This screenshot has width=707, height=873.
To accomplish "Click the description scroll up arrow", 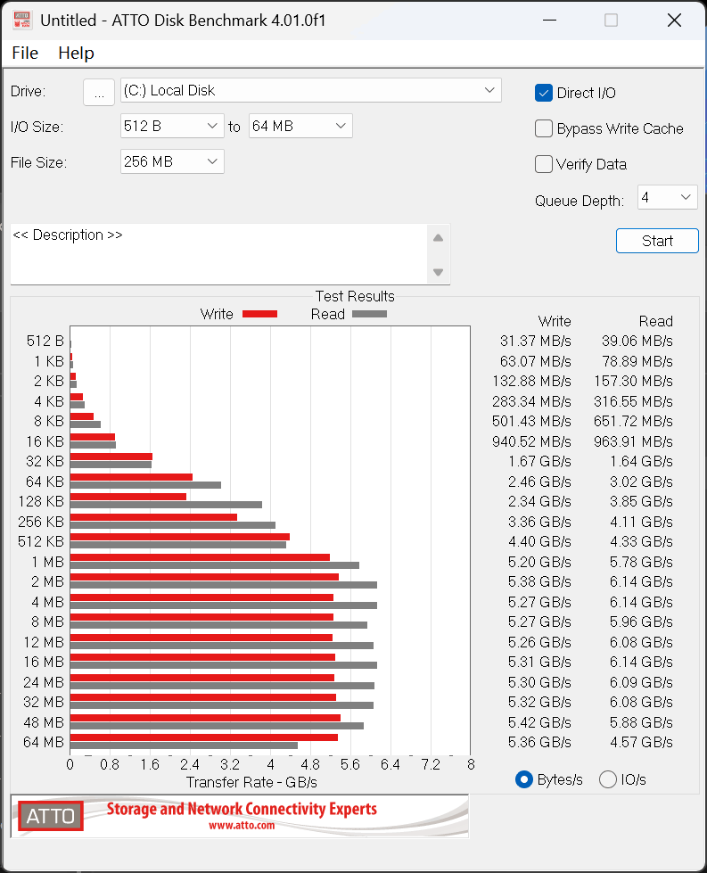I will (x=438, y=238).
